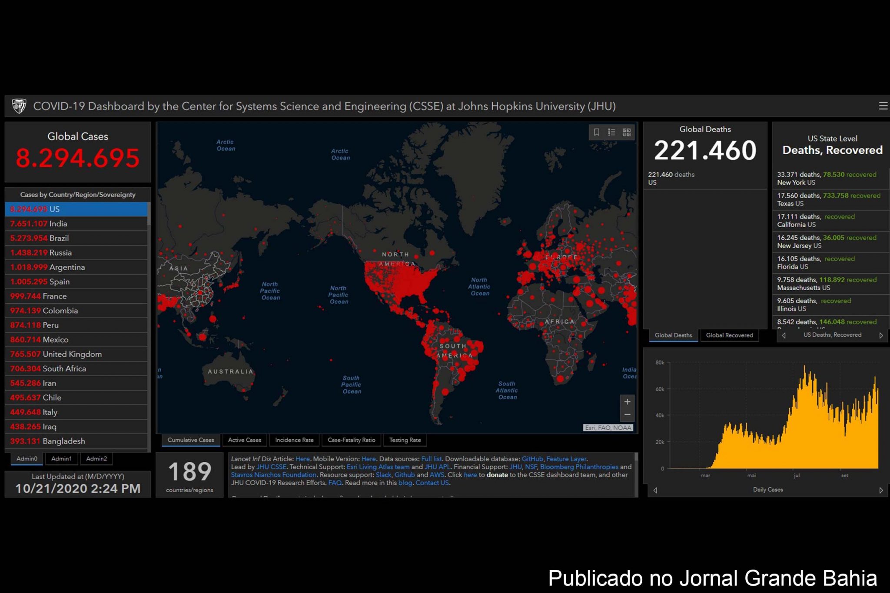Click the zoom in button on the map
This screenshot has height=593, width=890.
click(x=628, y=401)
